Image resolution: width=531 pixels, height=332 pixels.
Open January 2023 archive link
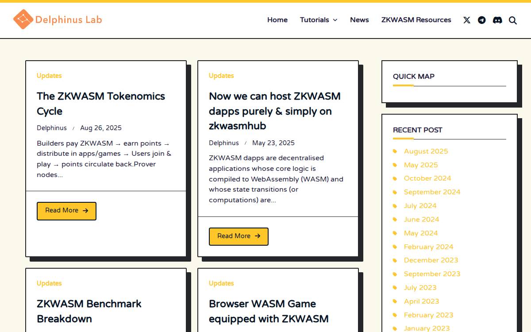coord(427,328)
